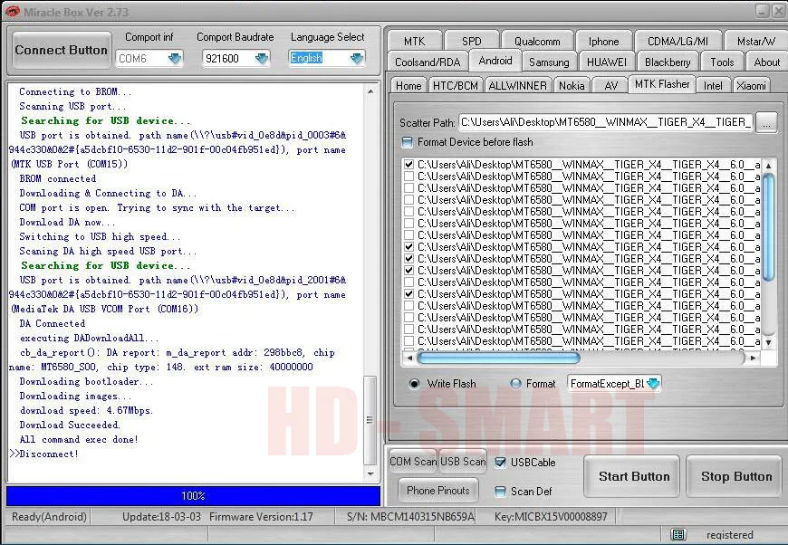Click the Connect Button
Viewport: 788px width, 545px height.
pos(61,50)
